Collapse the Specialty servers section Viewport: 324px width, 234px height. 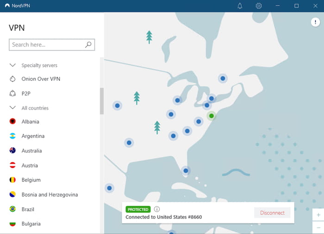tap(12, 65)
